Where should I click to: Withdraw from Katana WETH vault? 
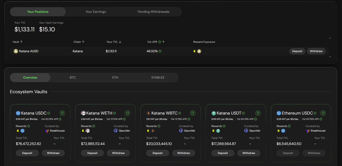pyautogui.click(x=118, y=153)
